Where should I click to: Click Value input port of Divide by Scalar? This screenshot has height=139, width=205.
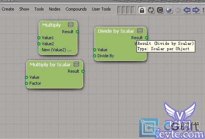click(94, 50)
